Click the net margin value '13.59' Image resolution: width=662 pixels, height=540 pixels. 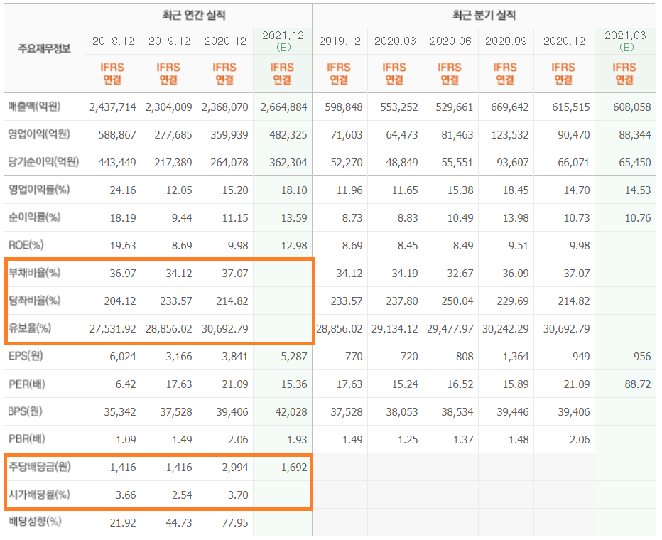(294, 218)
